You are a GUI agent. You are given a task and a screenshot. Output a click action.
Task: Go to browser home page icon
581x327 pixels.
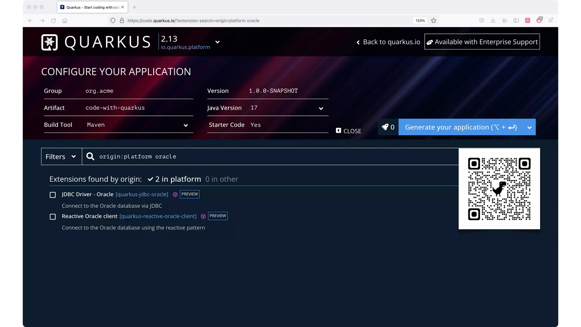(x=65, y=20)
